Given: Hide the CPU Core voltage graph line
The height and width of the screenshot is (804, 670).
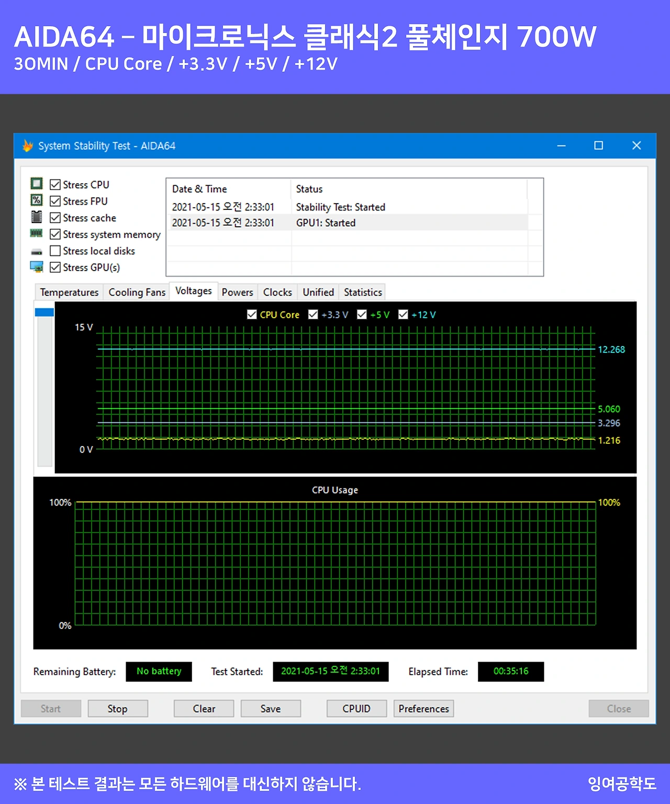Looking at the screenshot, I should coord(252,315).
